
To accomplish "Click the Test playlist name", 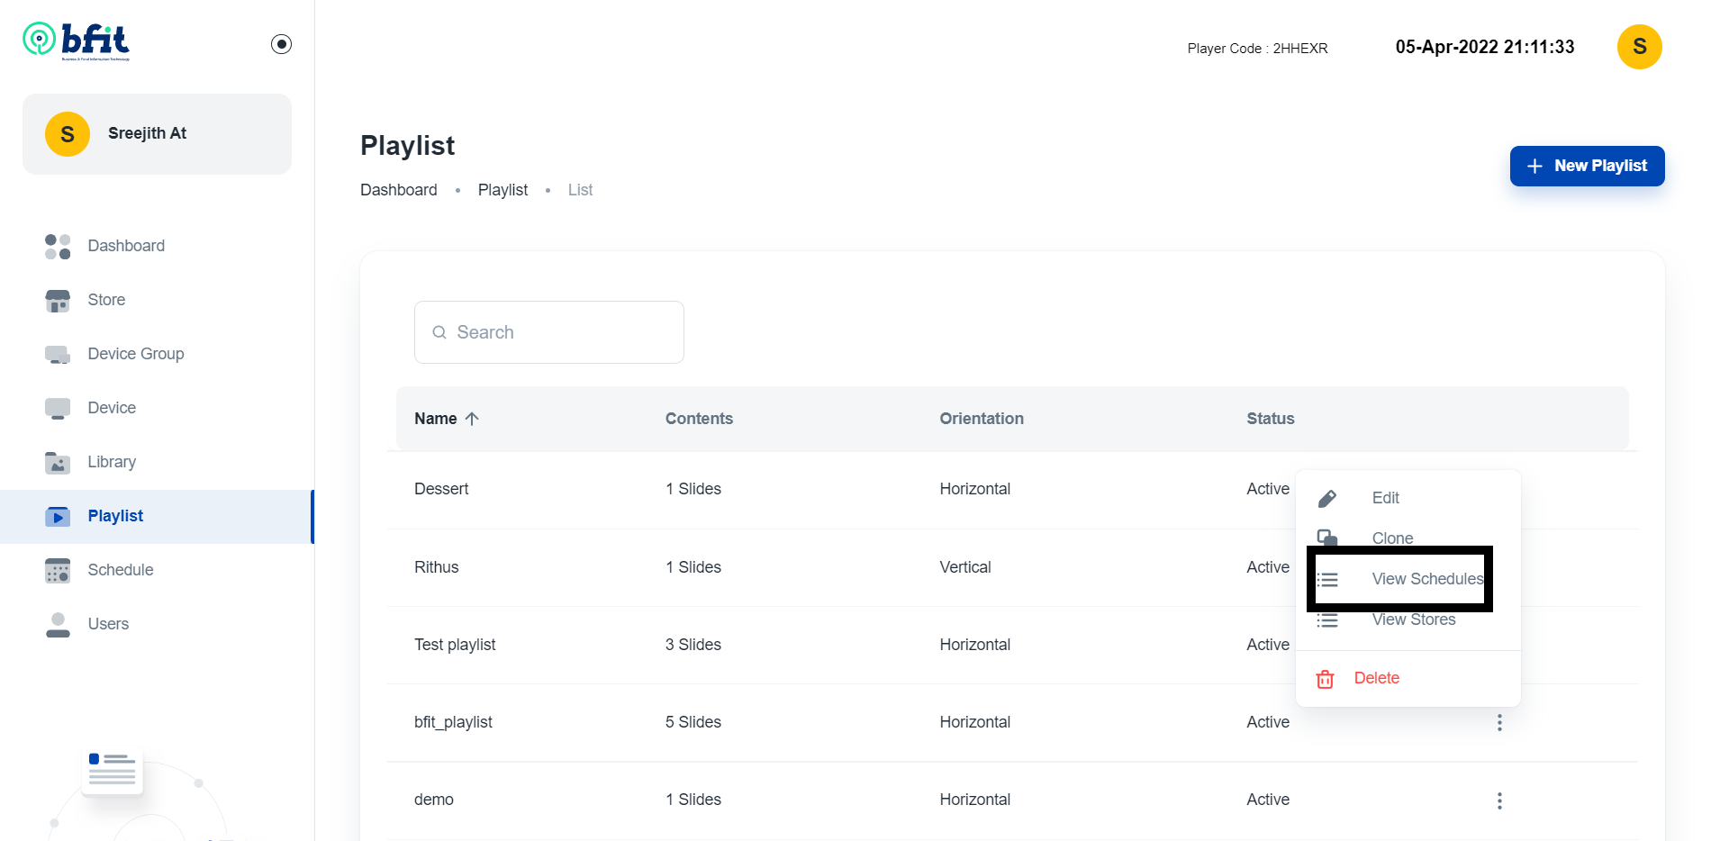I will (x=455, y=645).
